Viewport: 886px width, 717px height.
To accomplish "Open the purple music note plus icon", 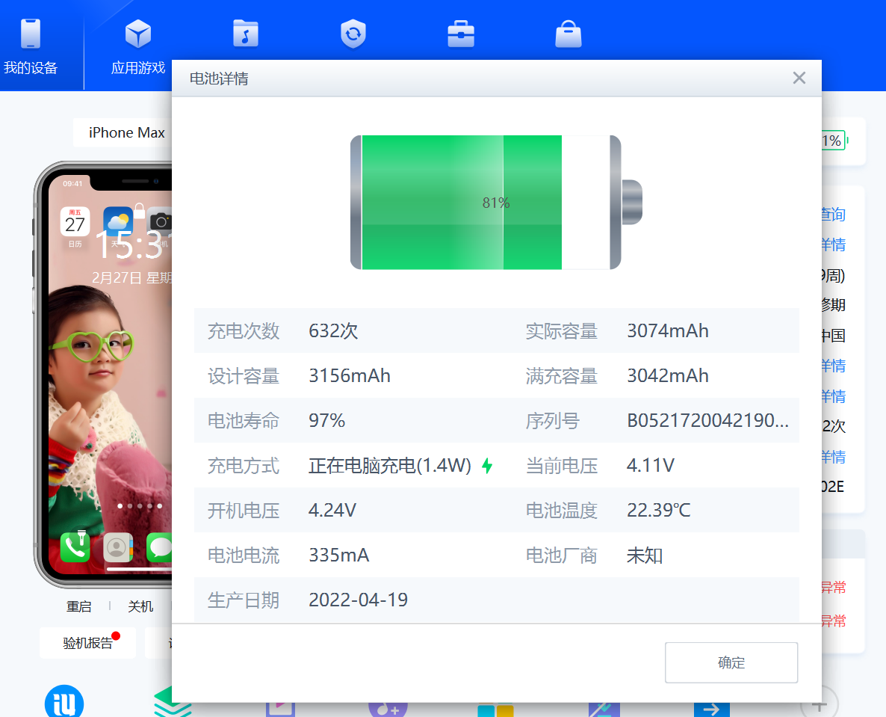I will [387, 708].
